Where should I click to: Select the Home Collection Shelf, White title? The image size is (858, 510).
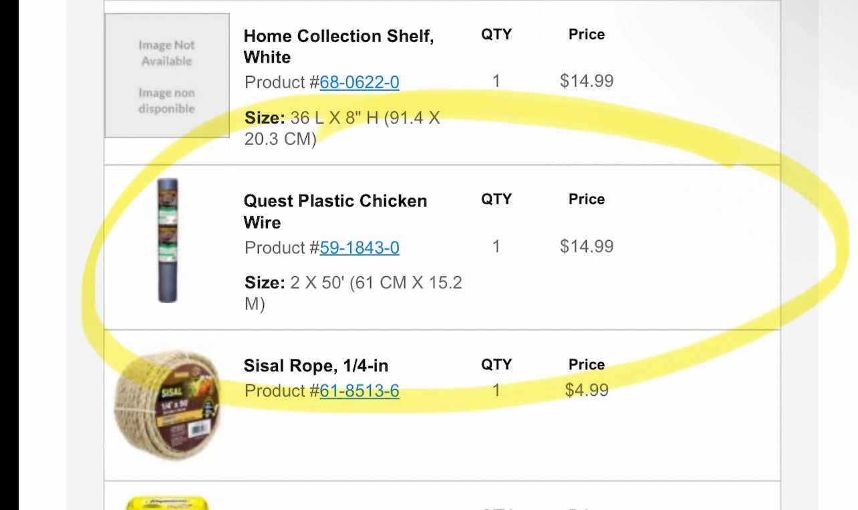338,46
